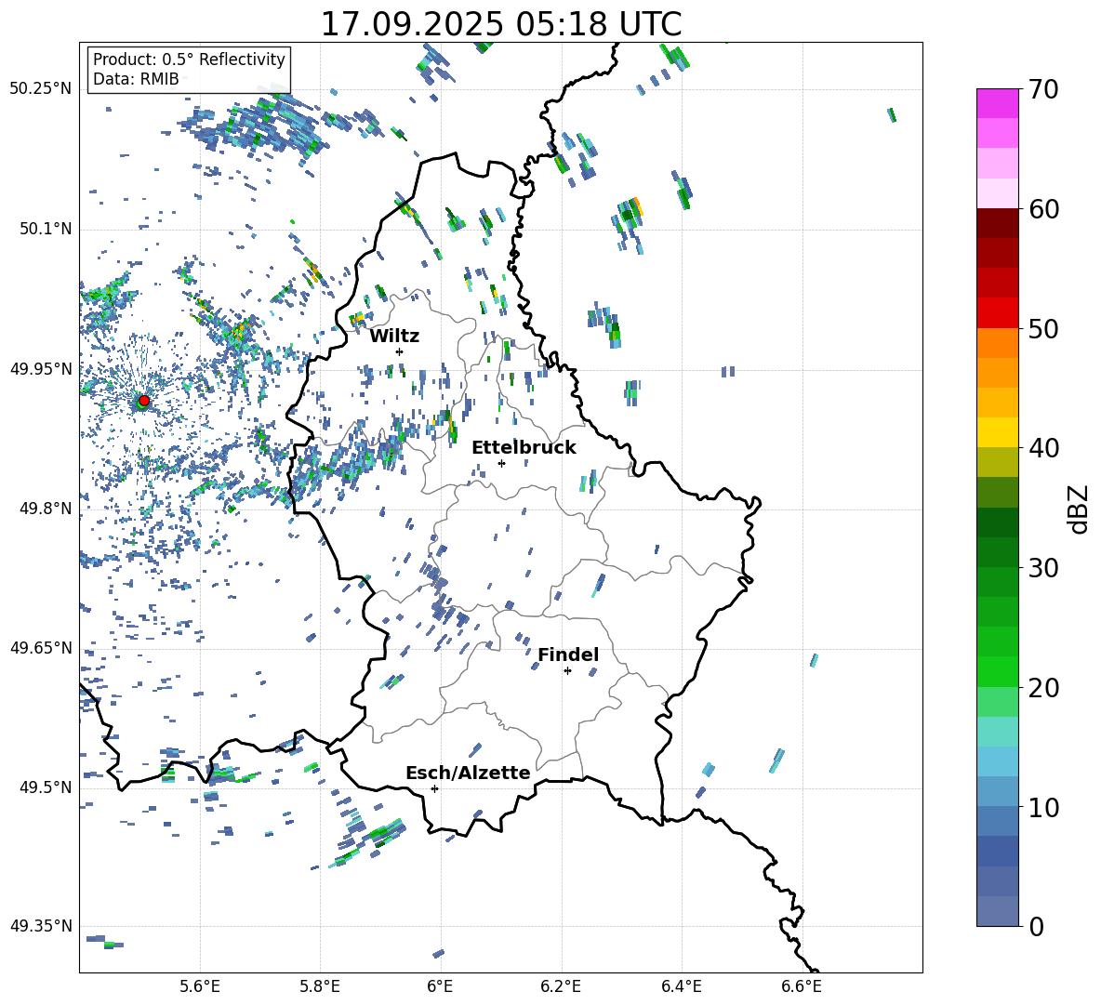
Task: Click the Esch/Alzette station cross marker
Action: (434, 788)
